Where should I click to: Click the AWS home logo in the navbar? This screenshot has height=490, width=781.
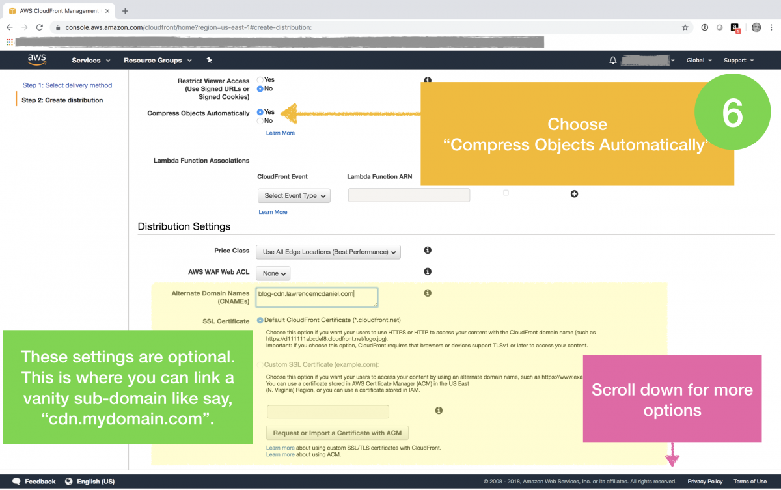click(36, 60)
